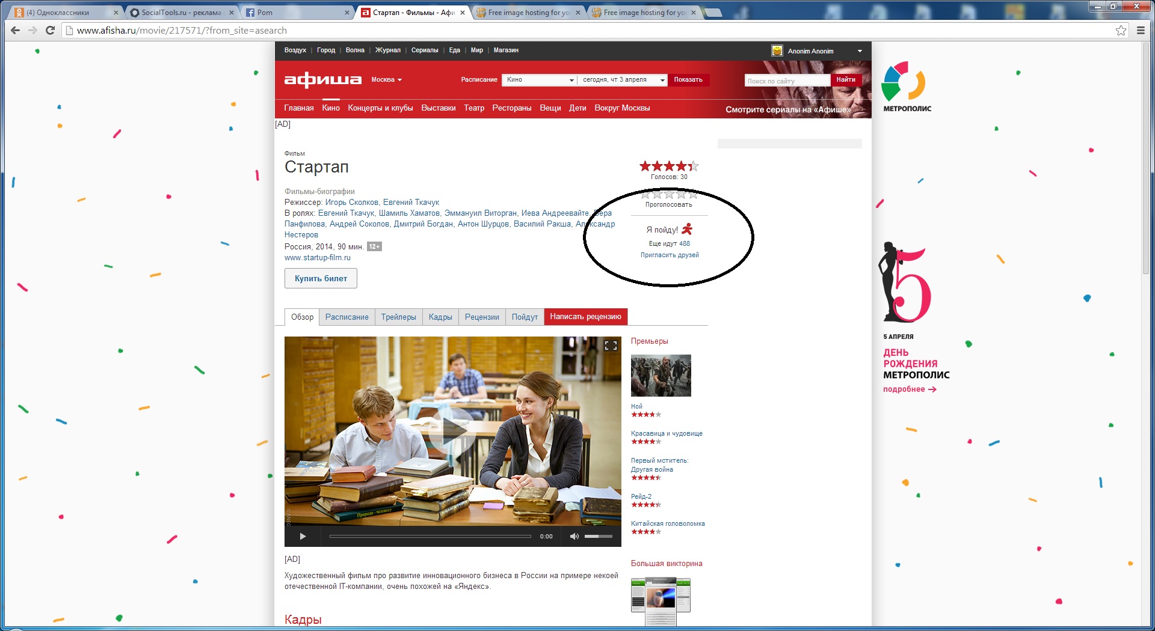Viewport: 1155px width, 631px height.
Task: Click the Ной premiere thumbnail
Action: click(661, 376)
